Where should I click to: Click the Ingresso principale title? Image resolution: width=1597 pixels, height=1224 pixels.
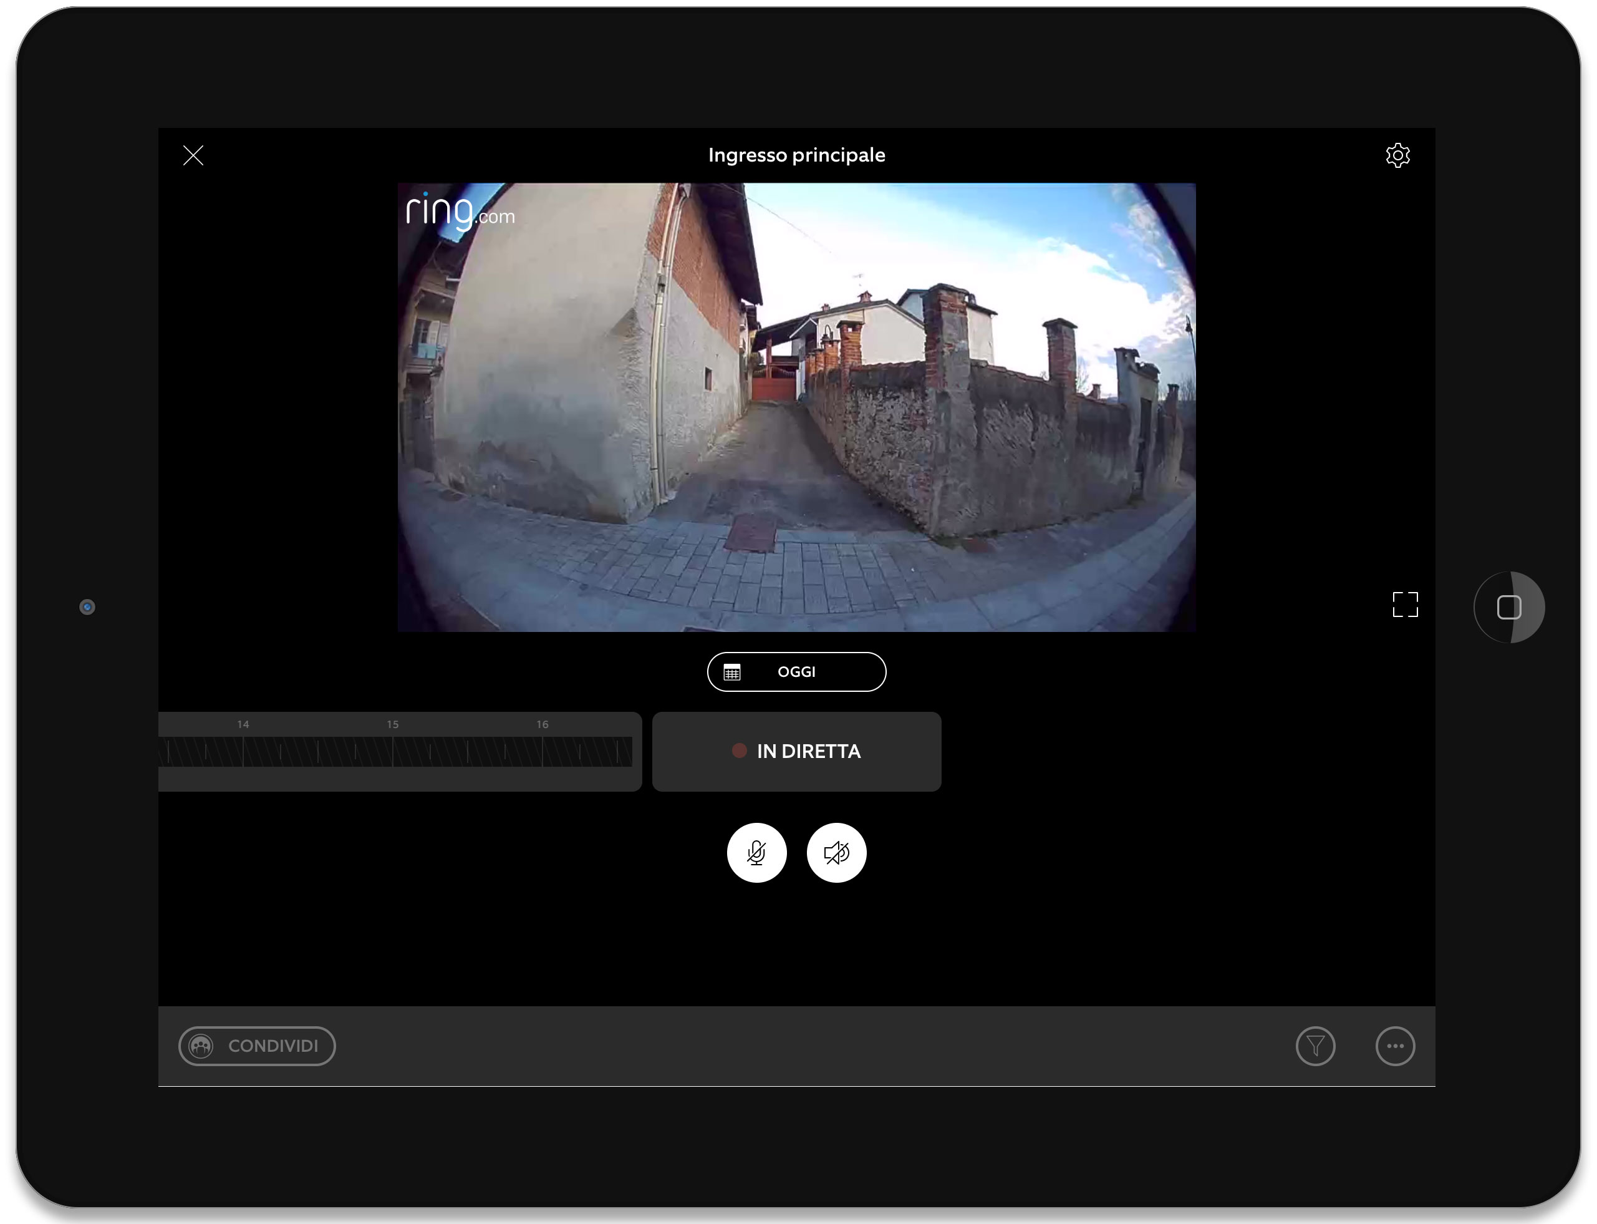pos(797,155)
